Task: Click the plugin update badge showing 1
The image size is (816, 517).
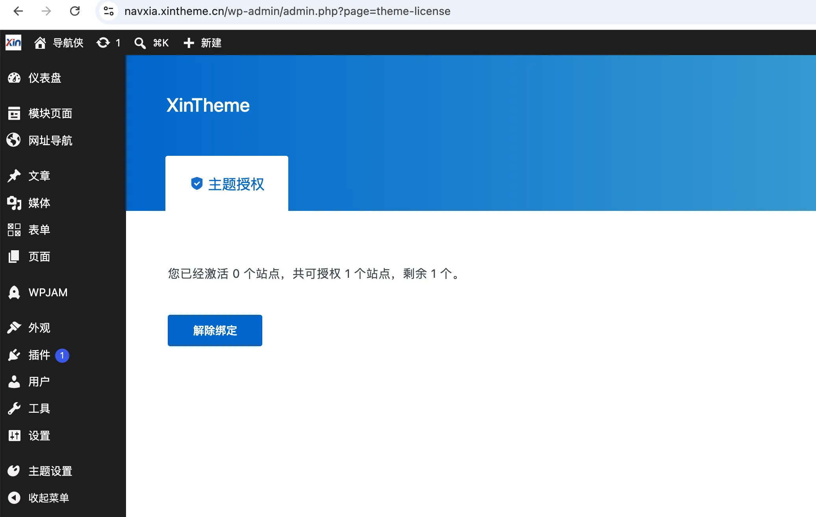Action: [x=62, y=355]
